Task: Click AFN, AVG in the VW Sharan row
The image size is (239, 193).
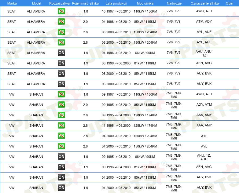Action: point(204,167)
